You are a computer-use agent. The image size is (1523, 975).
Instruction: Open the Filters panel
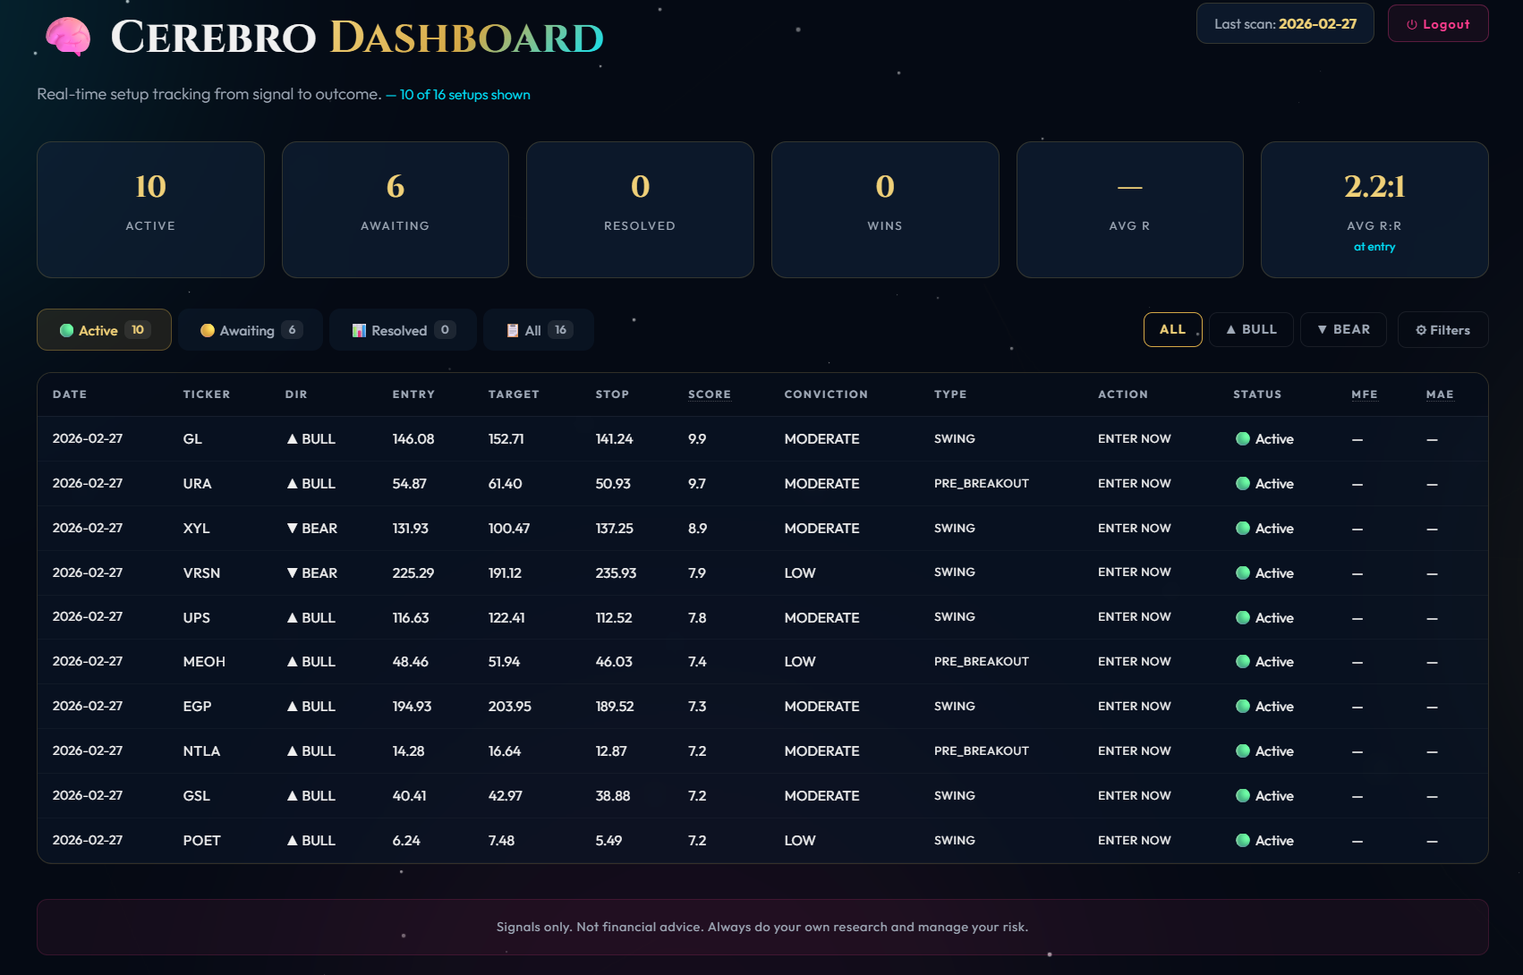pyautogui.click(x=1442, y=329)
